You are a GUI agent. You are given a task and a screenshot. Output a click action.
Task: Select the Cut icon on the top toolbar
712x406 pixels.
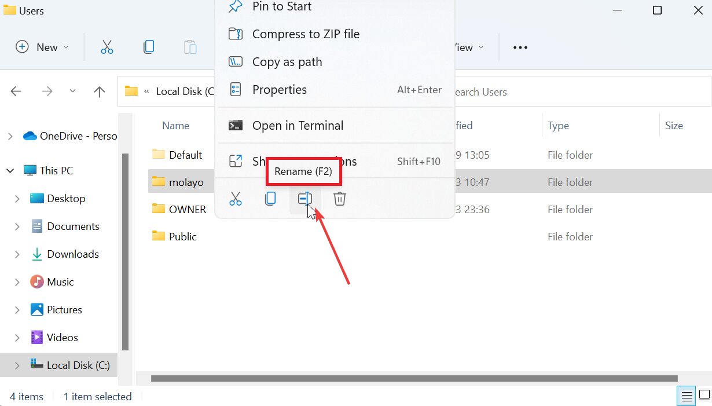pos(107,47)
